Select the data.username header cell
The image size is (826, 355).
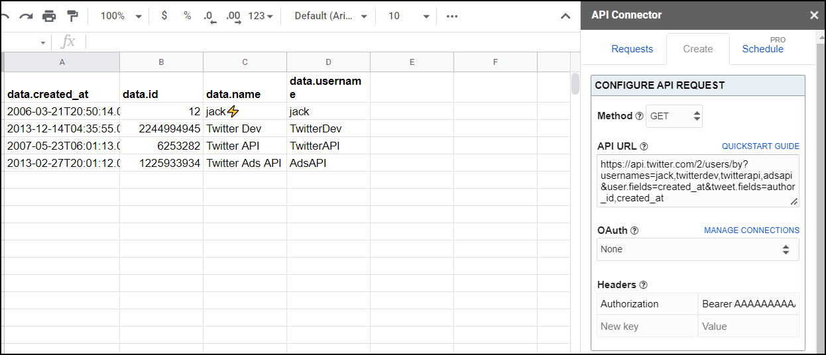(328, 87)
